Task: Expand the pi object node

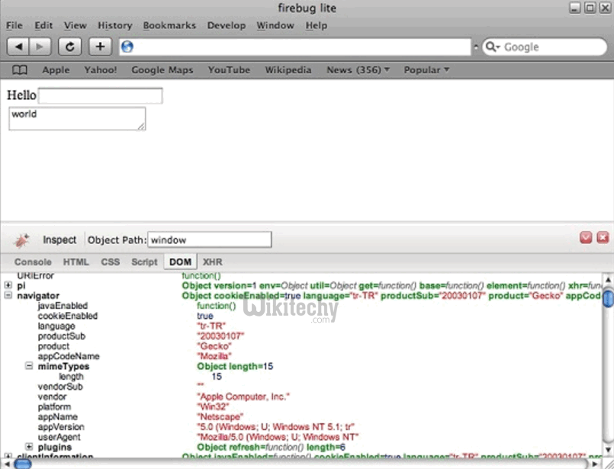Action: [8, 285]
